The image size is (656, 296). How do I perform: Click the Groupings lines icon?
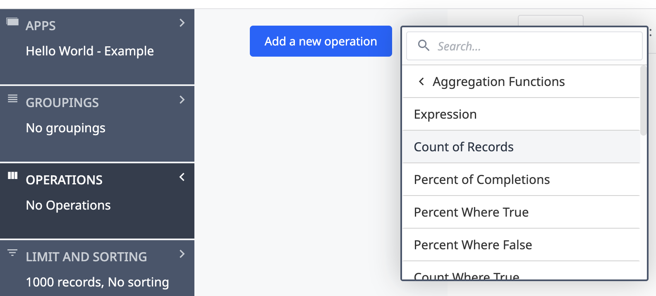12,99
